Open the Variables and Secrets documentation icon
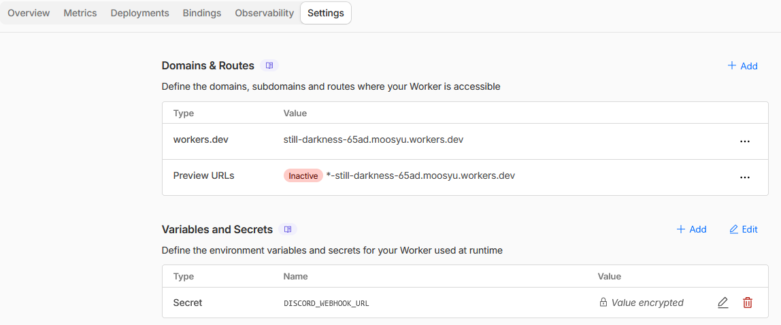This screenshot has height=325, width=781. click(288, 230)
